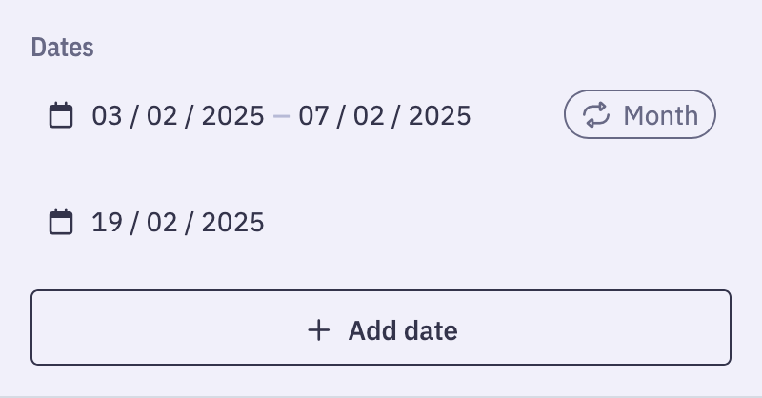This screenshot has width=762, height=398.
Task: Select the day 19 field
Action: coord(107,223)
